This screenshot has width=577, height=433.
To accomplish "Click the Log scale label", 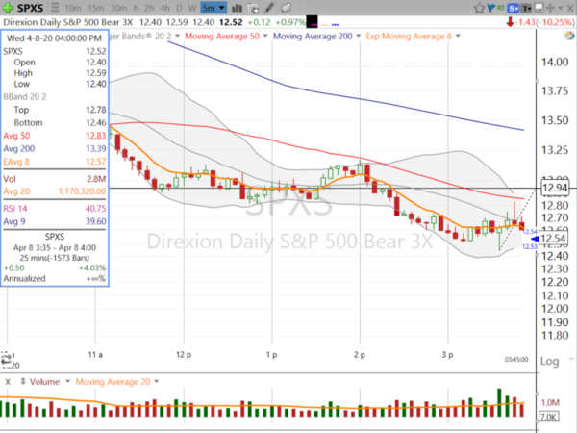I will pyautogui.click(x=549, y=361).
